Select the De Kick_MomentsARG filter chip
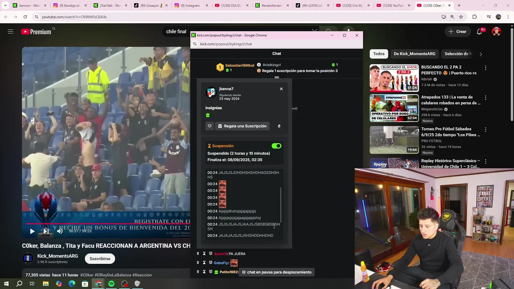The width and height of the screenshot is (514, 289). click(414, 54)
